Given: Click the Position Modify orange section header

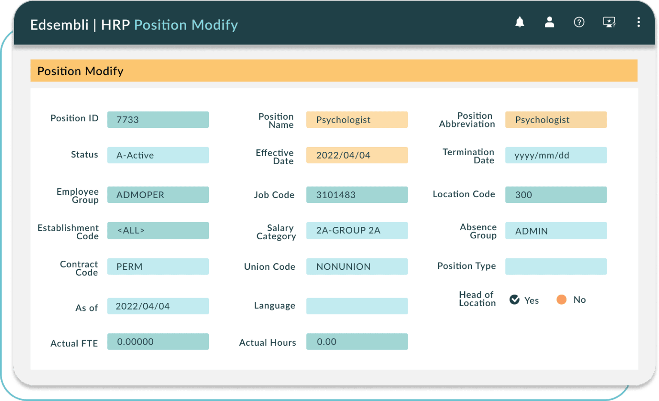Looking at the screenshot, I should [334, 71].
